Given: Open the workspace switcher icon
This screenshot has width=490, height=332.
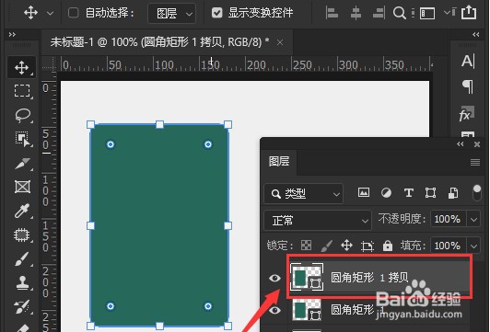Looking at the screenshot, I should (x=427, y=14).
